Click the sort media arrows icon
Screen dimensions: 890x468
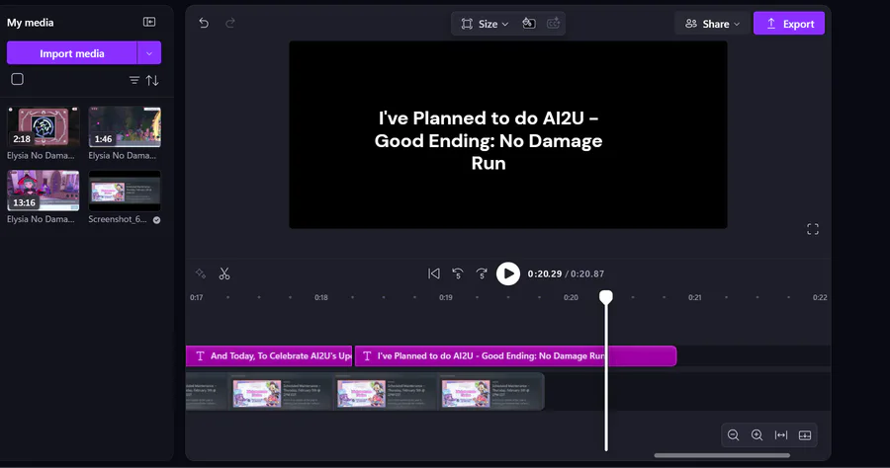coord(152,80)
